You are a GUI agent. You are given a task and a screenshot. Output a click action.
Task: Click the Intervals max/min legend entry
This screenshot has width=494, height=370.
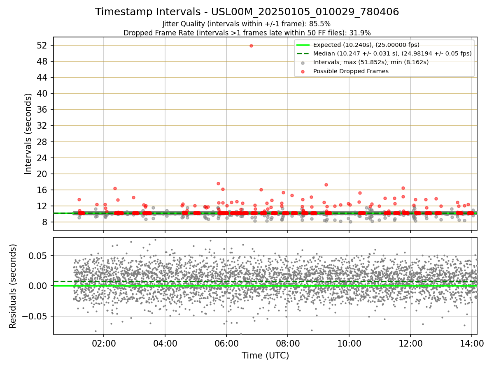coord(371,62)
